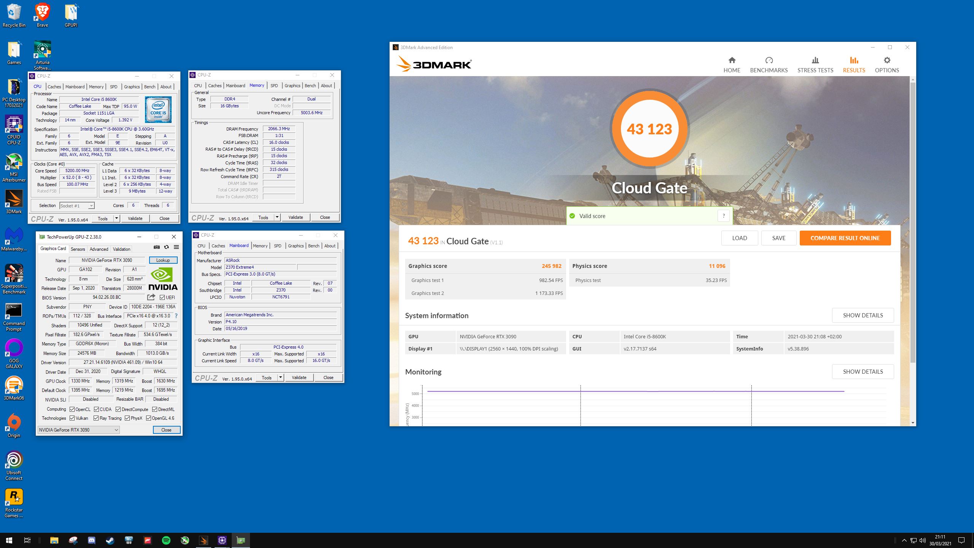Expand Tools arrow in CPU-Z Mainboard window
Screen dimensions: 974x548
280,378
